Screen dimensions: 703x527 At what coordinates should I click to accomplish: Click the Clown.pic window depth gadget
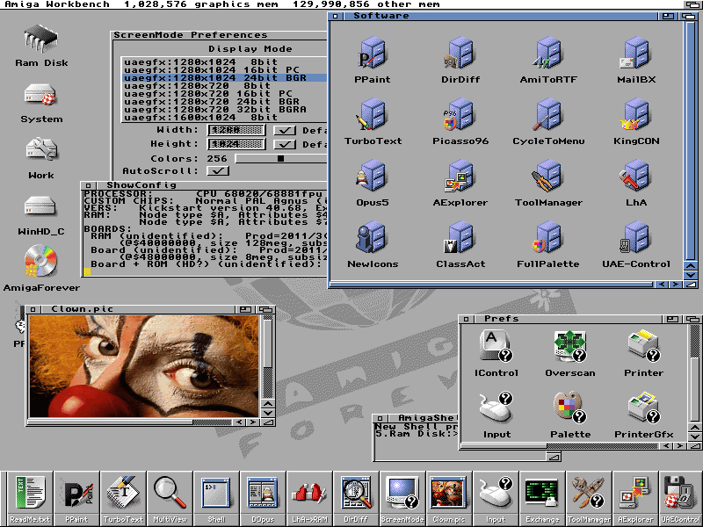tap(266, 309)
